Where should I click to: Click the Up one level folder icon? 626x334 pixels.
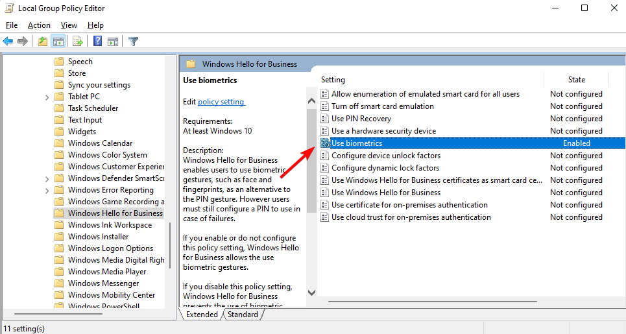tap(43, 41)
